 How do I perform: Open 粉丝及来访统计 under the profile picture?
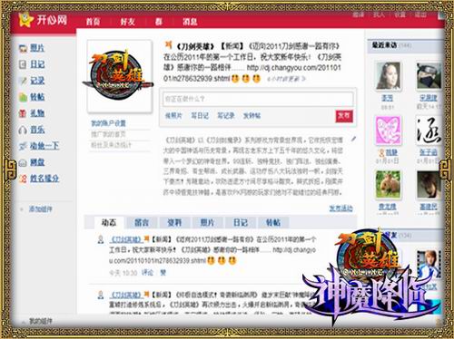(111, 145)
